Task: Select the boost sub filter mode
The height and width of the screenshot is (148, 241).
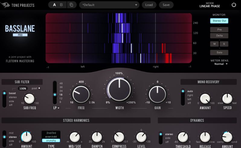Action: coord(12,93)
